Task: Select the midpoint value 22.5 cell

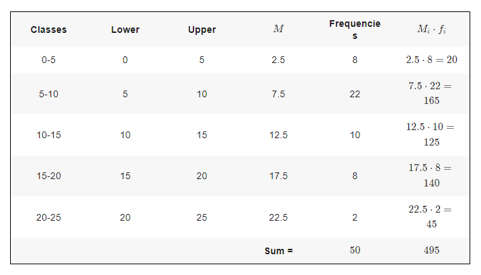Action: (278, 217)
